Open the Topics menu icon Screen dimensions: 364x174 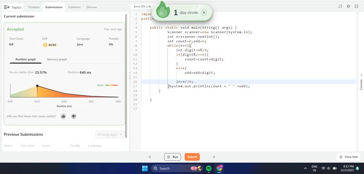click(x=6, y=7)
